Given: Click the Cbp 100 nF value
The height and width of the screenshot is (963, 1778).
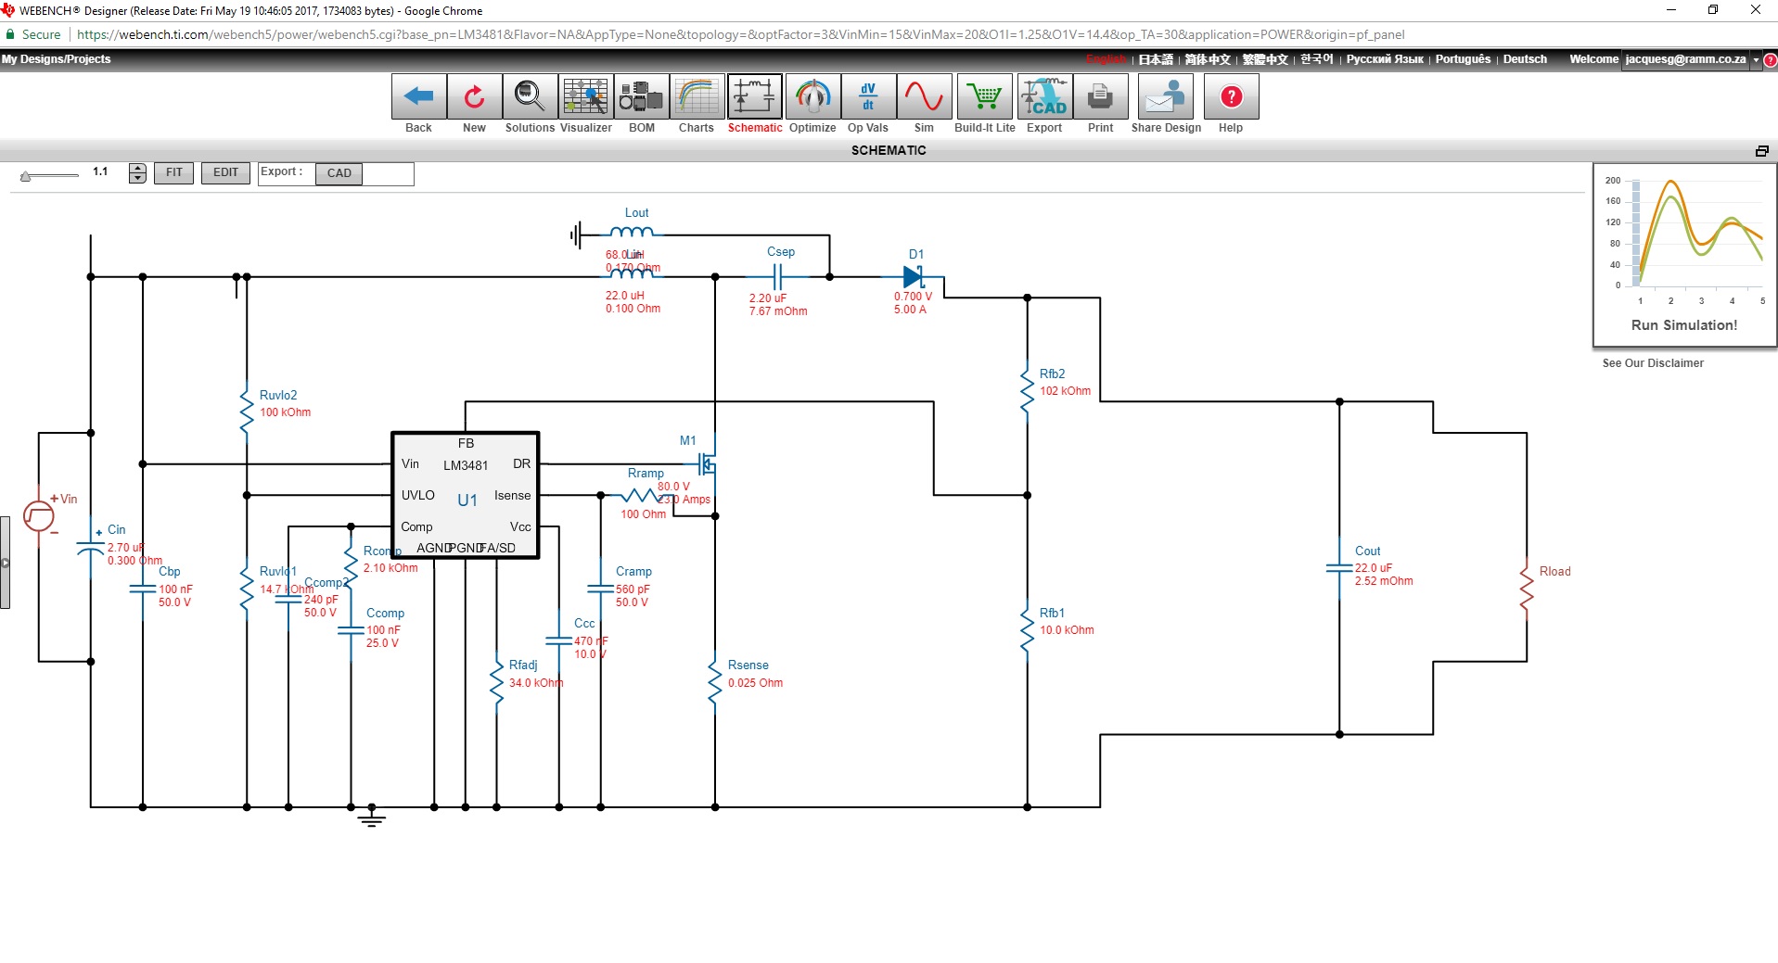Looking at the screenshot, I should pos(175,589).
